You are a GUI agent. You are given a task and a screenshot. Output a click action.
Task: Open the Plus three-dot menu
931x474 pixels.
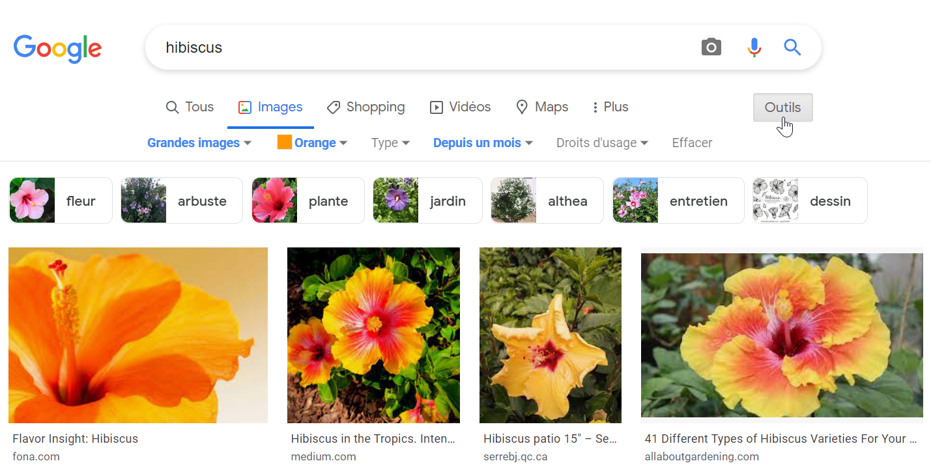pyautogui.click(x=610, y=107)
